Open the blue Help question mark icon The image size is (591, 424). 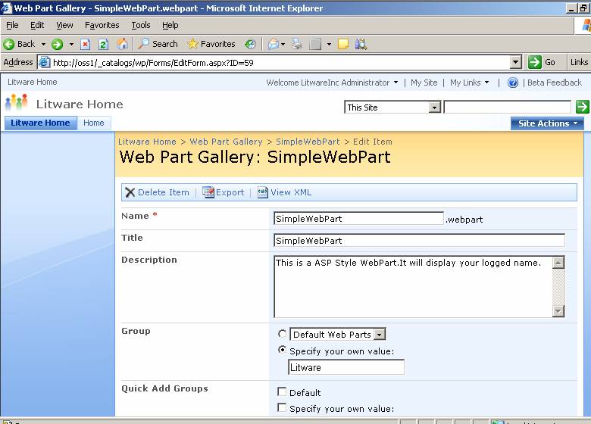[x=513, y=83]
